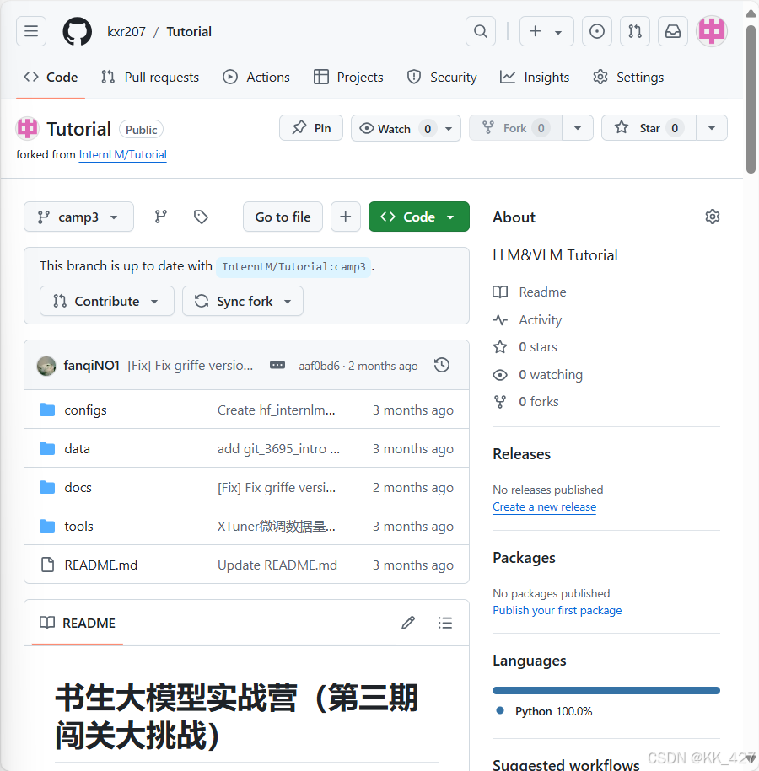Open the 0 watching link
This screenshot has width=759, height=771.
pyautogui.click(x=538, y=375)
